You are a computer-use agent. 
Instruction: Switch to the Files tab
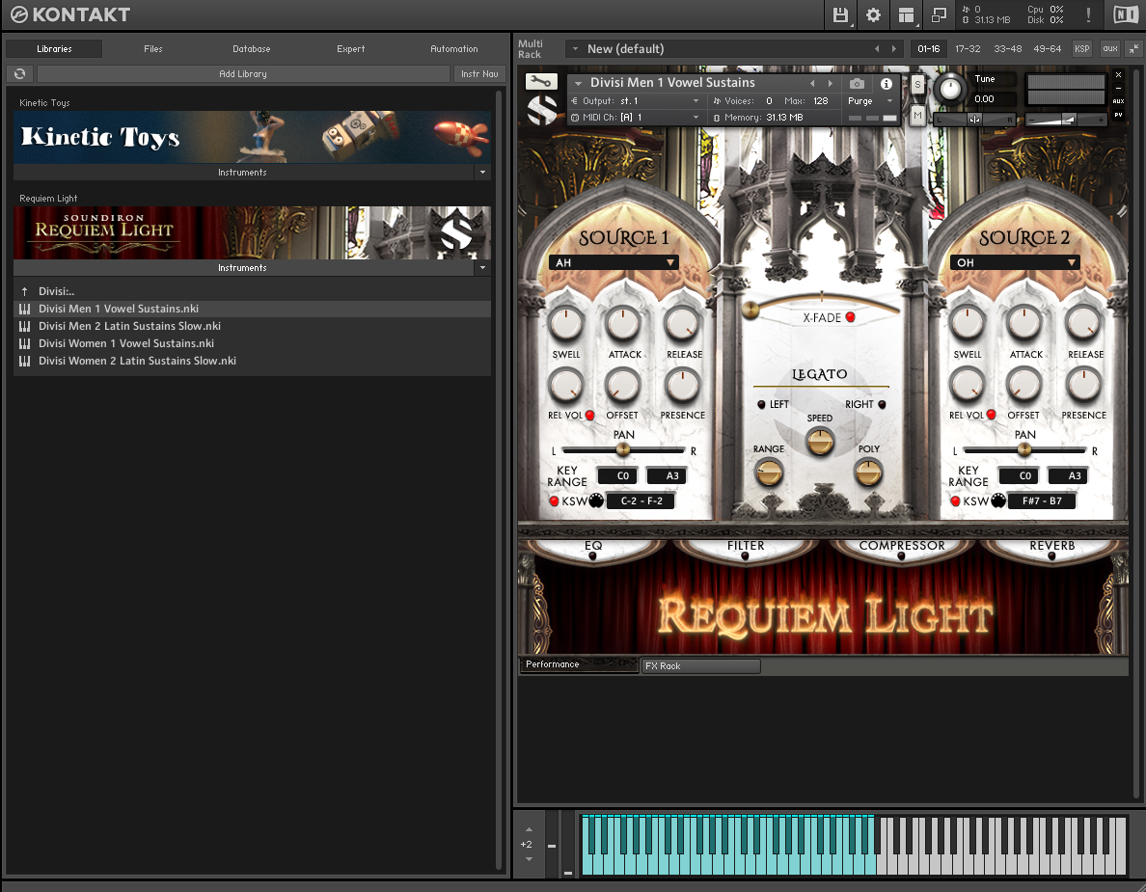click(153, 49)
